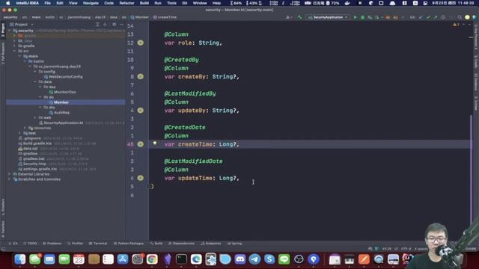
Task: Open the Code menu
Action: [x=109, y=3]
